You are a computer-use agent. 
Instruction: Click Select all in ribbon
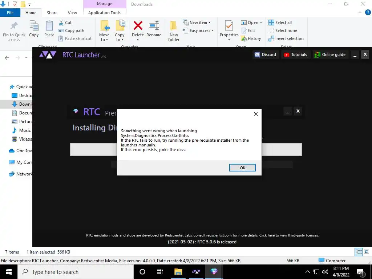pyautogui.click(x=280, y=23)
